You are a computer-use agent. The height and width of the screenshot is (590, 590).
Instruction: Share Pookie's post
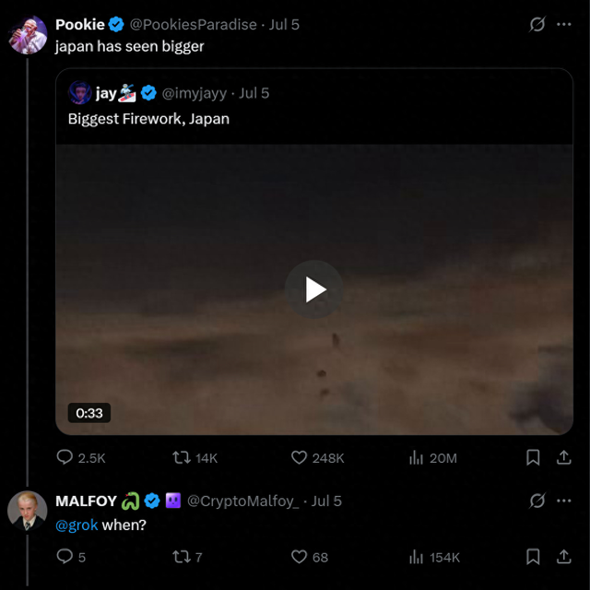pyautogui.click(x=563, y=457)
